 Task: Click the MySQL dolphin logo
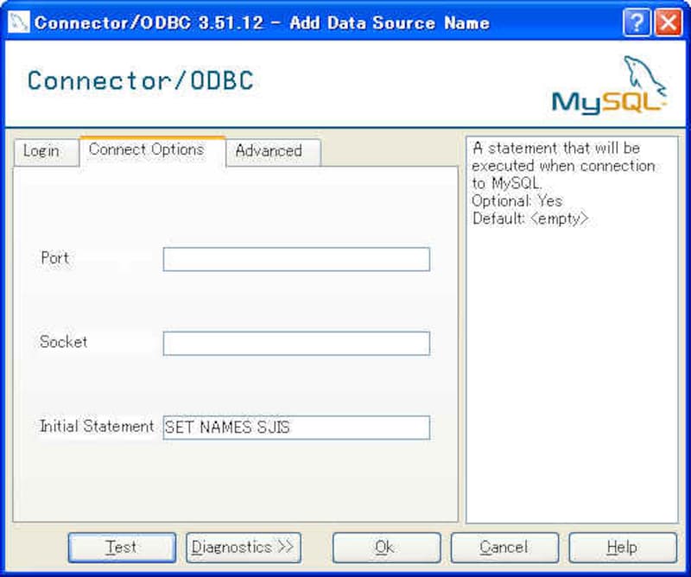pyautogui.click(x=609, y=86)
